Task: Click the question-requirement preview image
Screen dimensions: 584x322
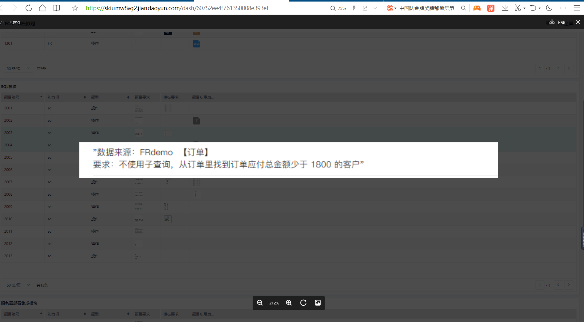Action: pyautogui.click(x=289, y=160)
